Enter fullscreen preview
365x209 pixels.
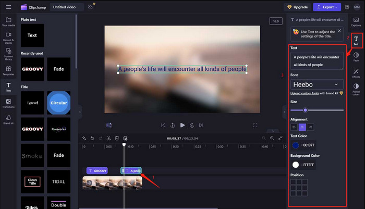tap(255, 125)
